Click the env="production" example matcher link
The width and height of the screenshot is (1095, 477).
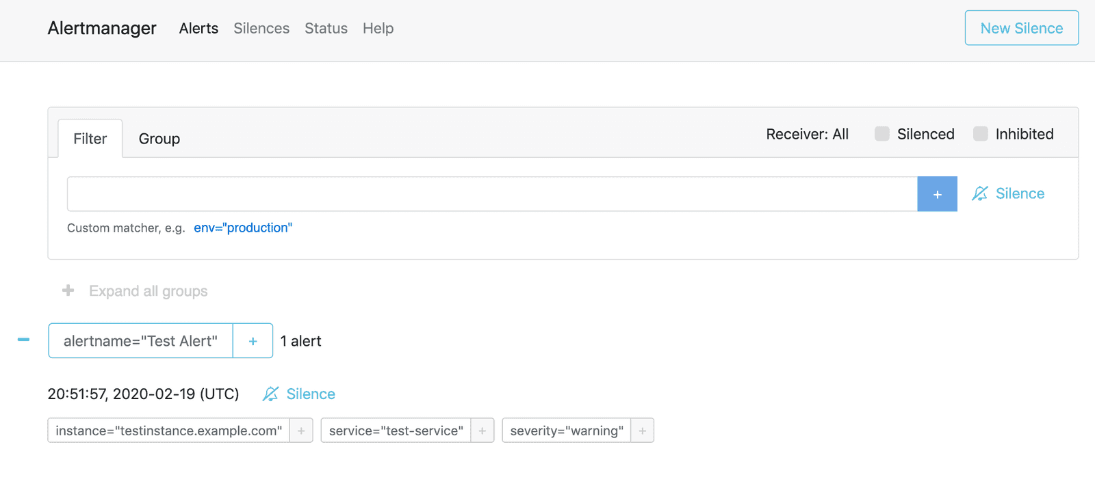(243, 228)
